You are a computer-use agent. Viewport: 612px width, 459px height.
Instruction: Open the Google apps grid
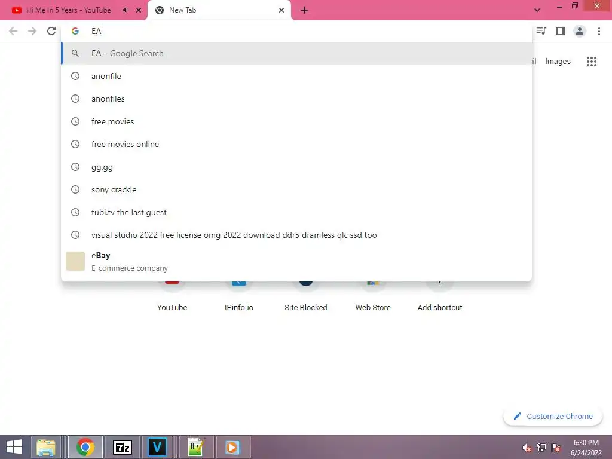pyautogui.click(x=591, y=62)
